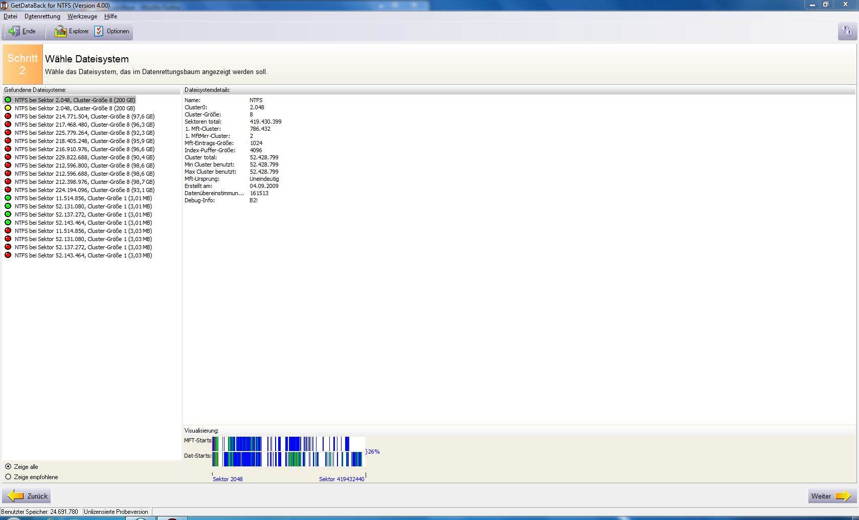
Task: Select NTFS bei Sektor 212.596.688 (98,6 GB)
Action: 84,174
